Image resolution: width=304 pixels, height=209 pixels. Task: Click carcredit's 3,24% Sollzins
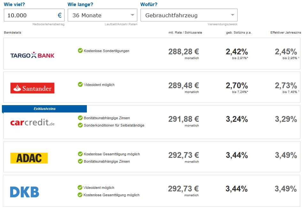coord(237,119)
